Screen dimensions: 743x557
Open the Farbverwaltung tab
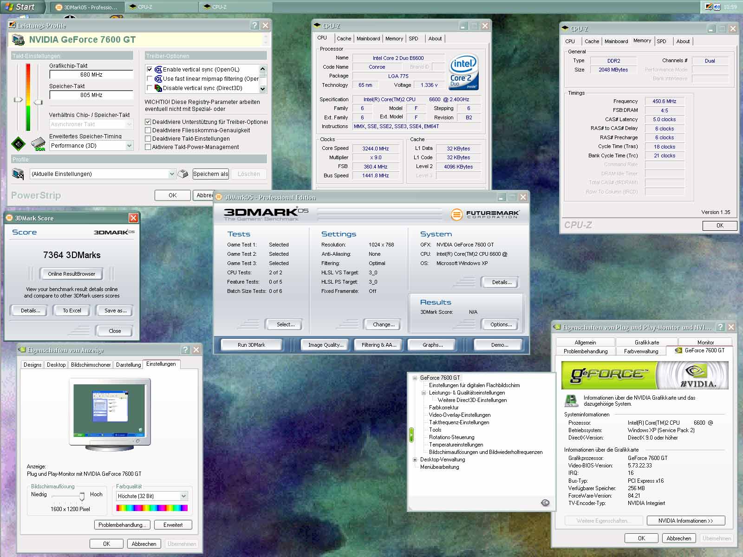pos(641,351)
